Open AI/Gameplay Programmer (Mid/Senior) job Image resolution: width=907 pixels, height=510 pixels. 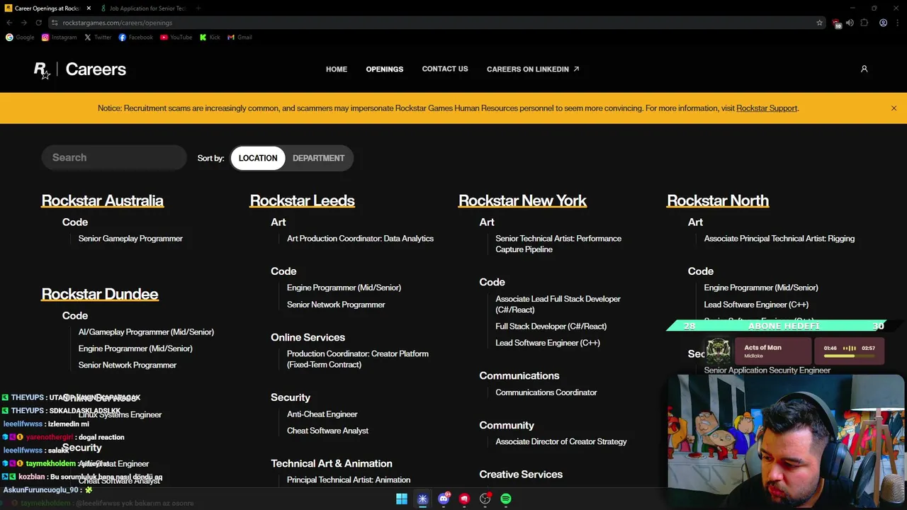pyautogui.click(x=146, y=332)
